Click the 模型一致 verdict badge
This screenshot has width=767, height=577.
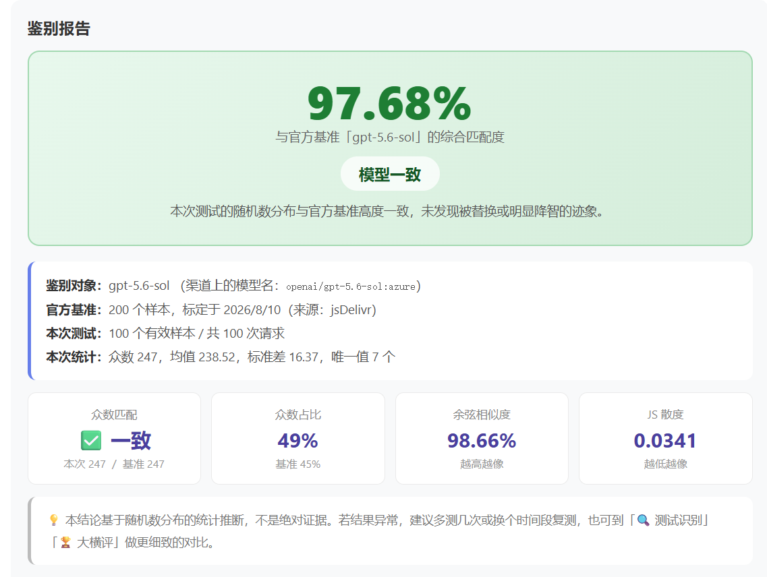click(x=390, y=174)
